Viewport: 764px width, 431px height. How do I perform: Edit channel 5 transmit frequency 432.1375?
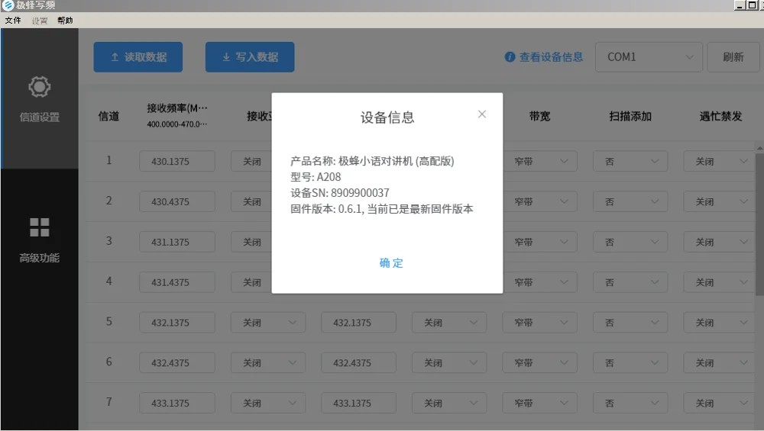(x=358, y=323)
